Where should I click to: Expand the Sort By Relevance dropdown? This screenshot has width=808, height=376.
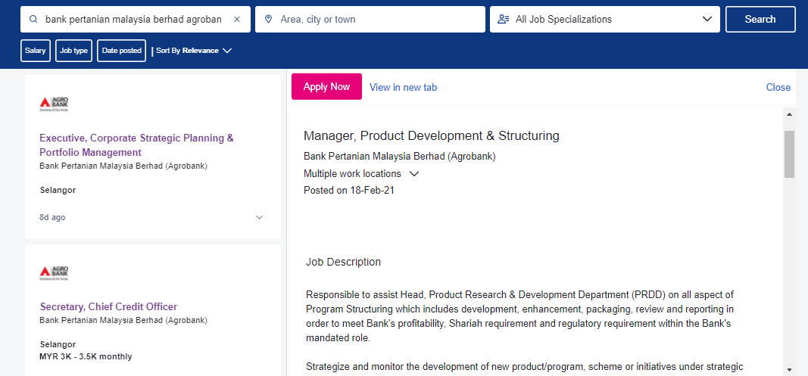(194, 51)
